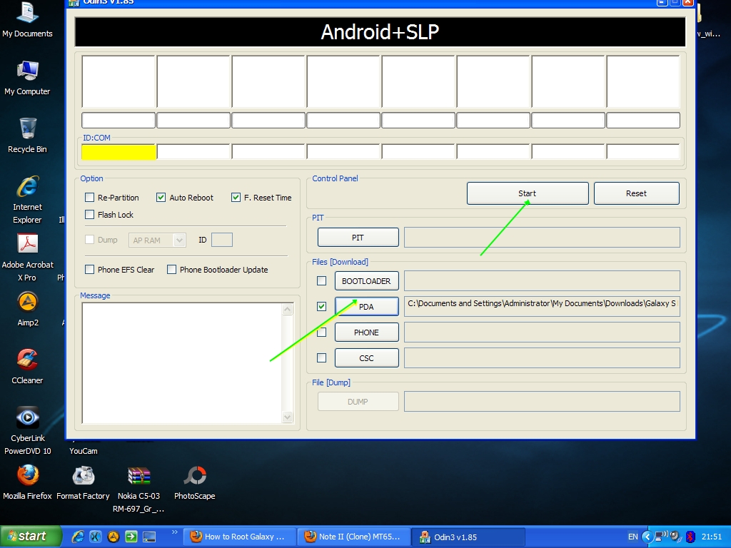Click the Reset button
731x548 pixels.
click(636, 193)
